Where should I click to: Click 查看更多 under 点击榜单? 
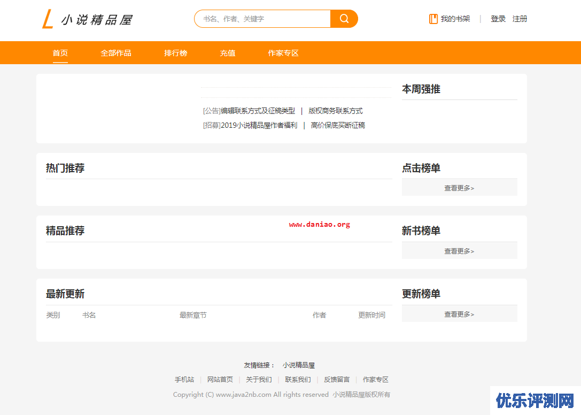pos(460,188)
